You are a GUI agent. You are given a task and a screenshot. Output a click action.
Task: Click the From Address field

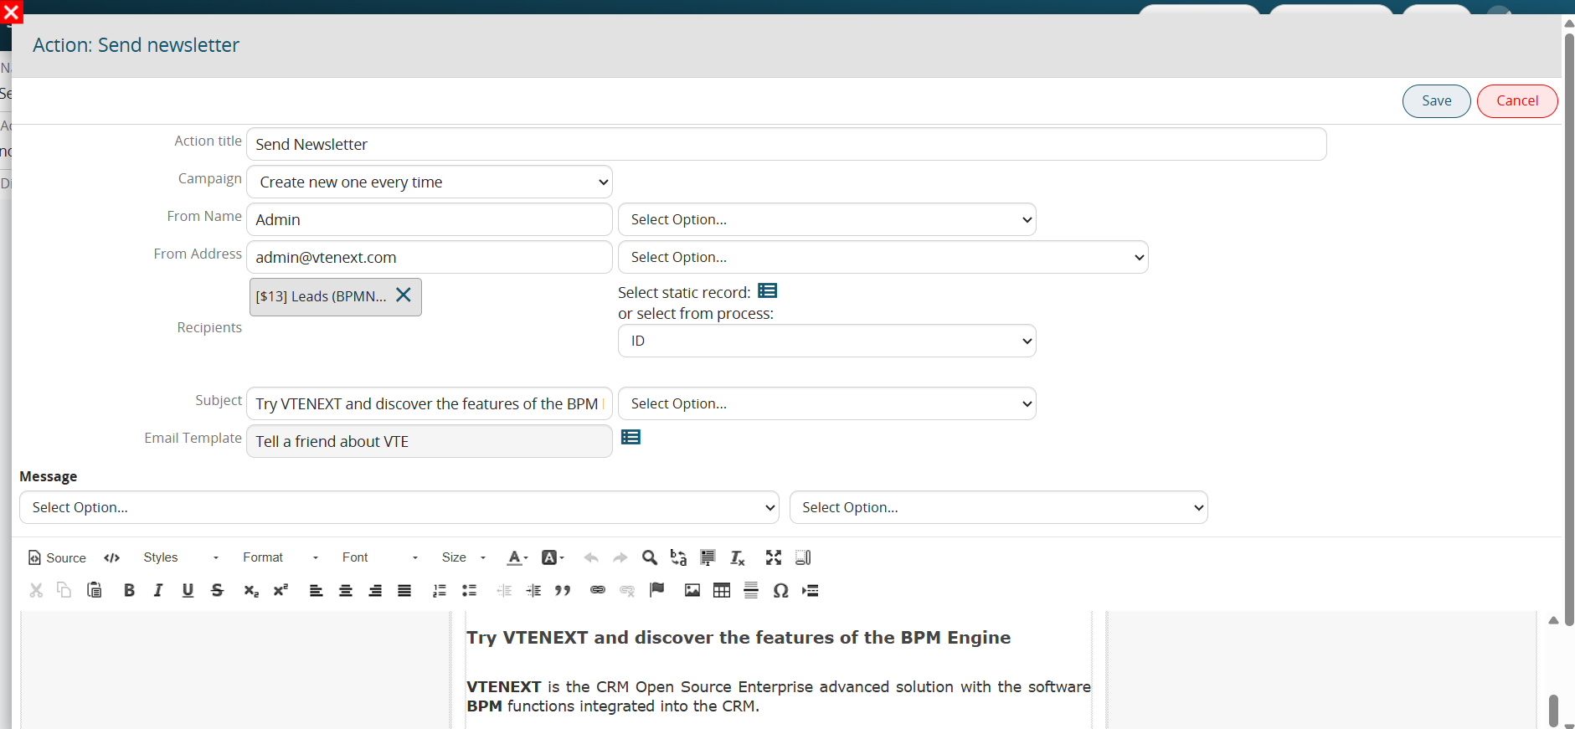point(430,257)
